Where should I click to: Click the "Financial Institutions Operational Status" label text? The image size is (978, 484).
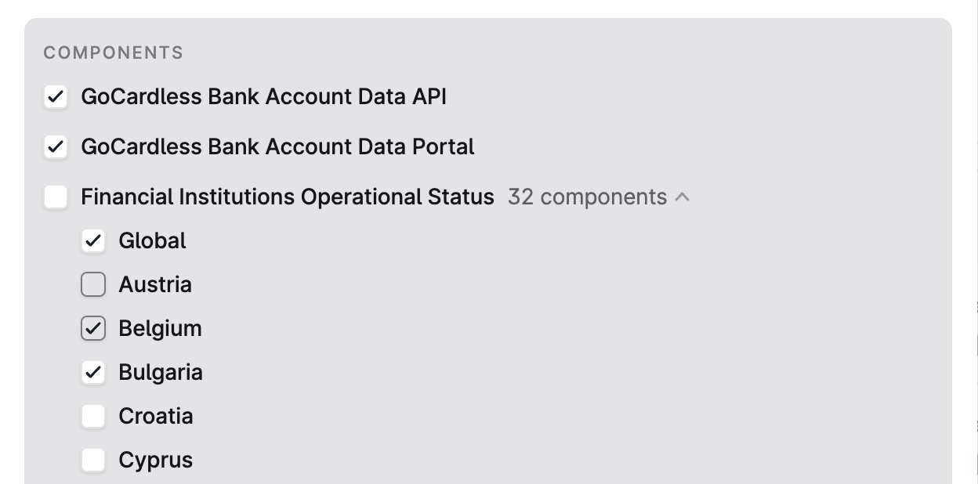288,197
